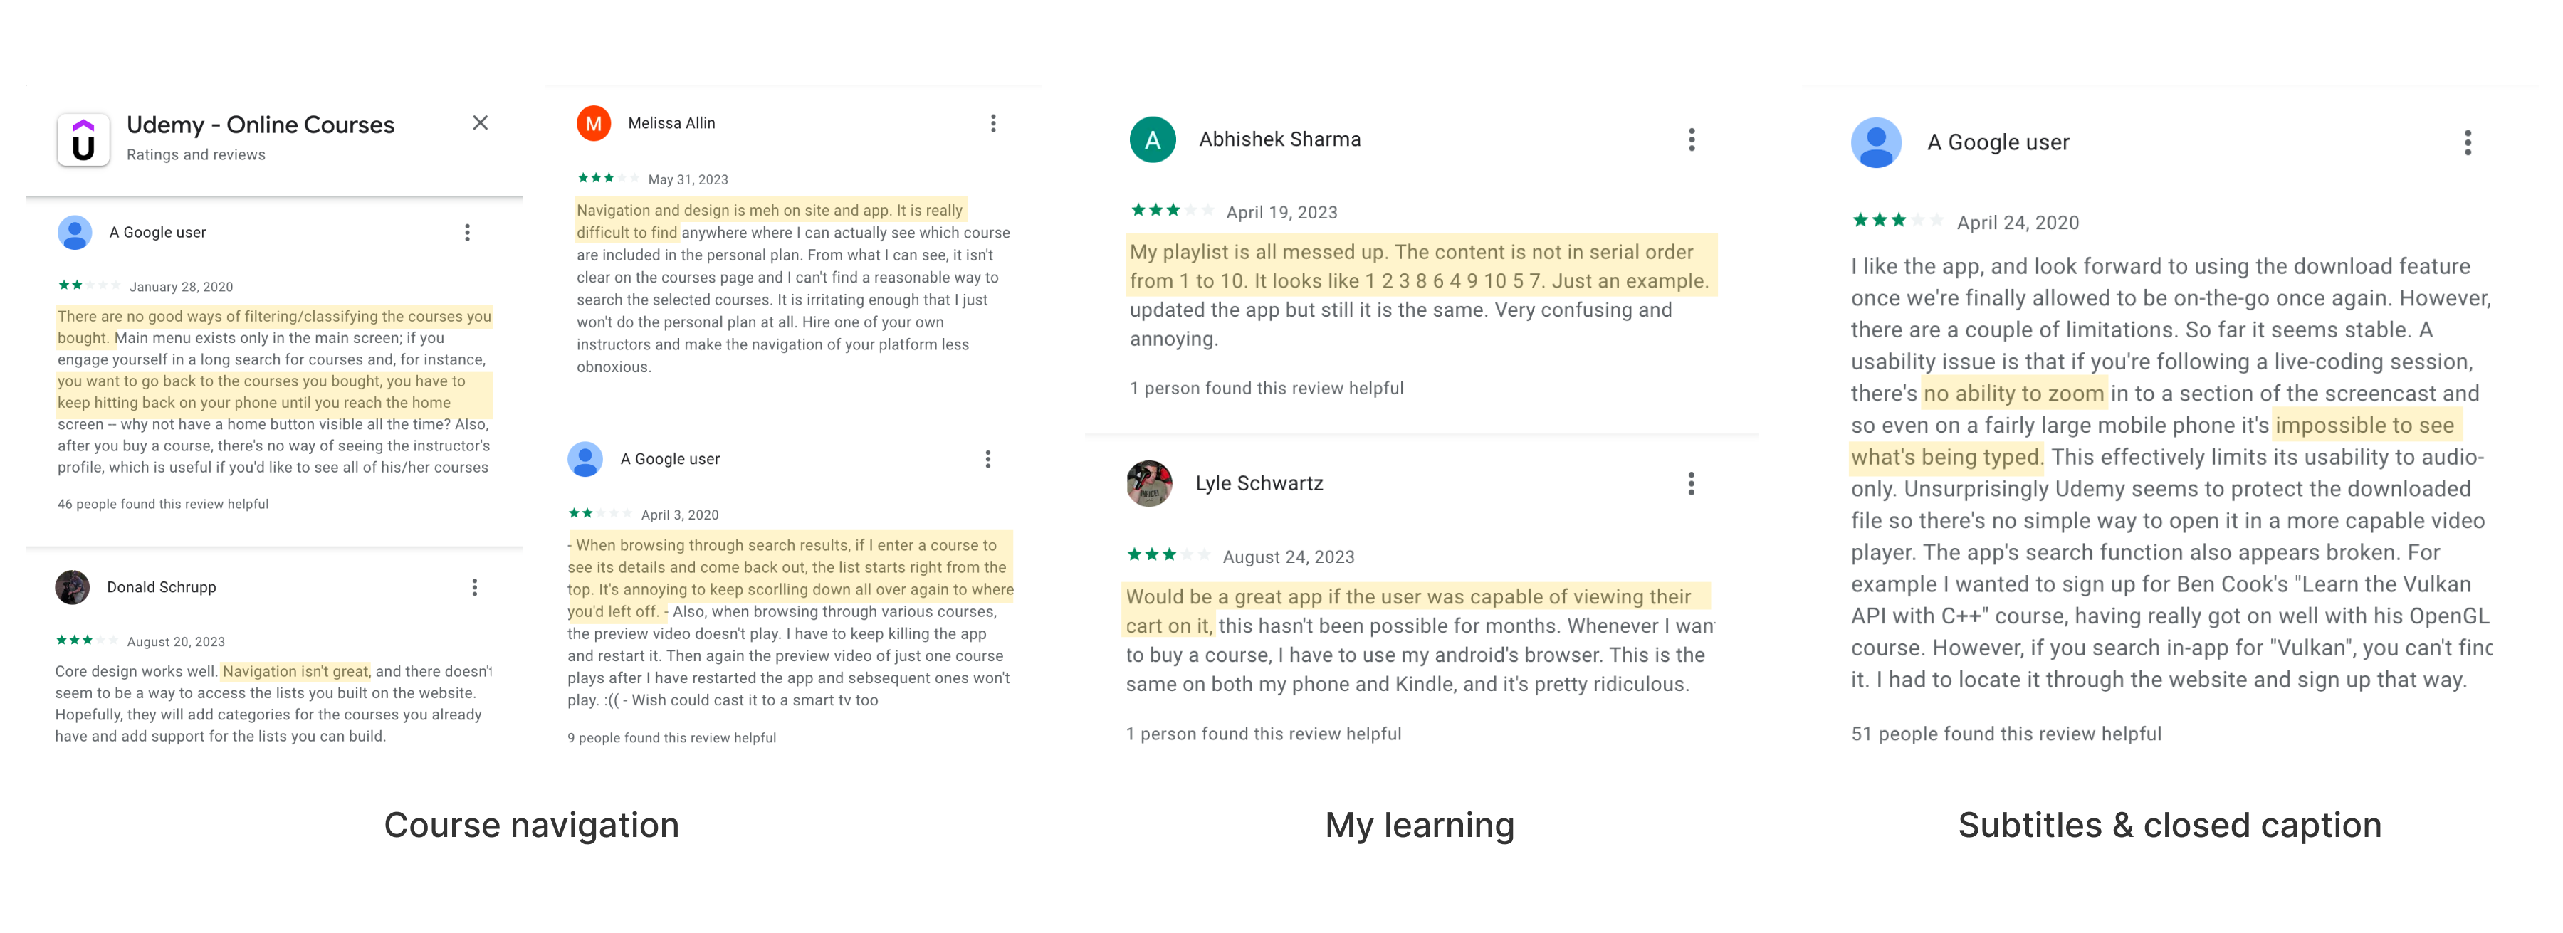The height and width of the screenshot is (933, 2563).
Task: Click the star rating on Lyle Schwartz's review
Action: point(1166,555)
